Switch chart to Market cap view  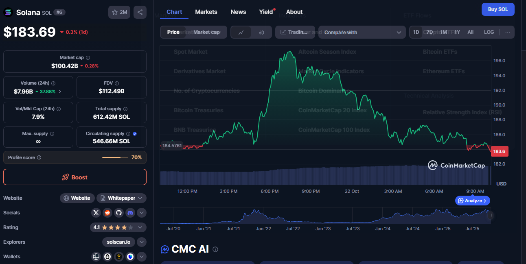206,32
